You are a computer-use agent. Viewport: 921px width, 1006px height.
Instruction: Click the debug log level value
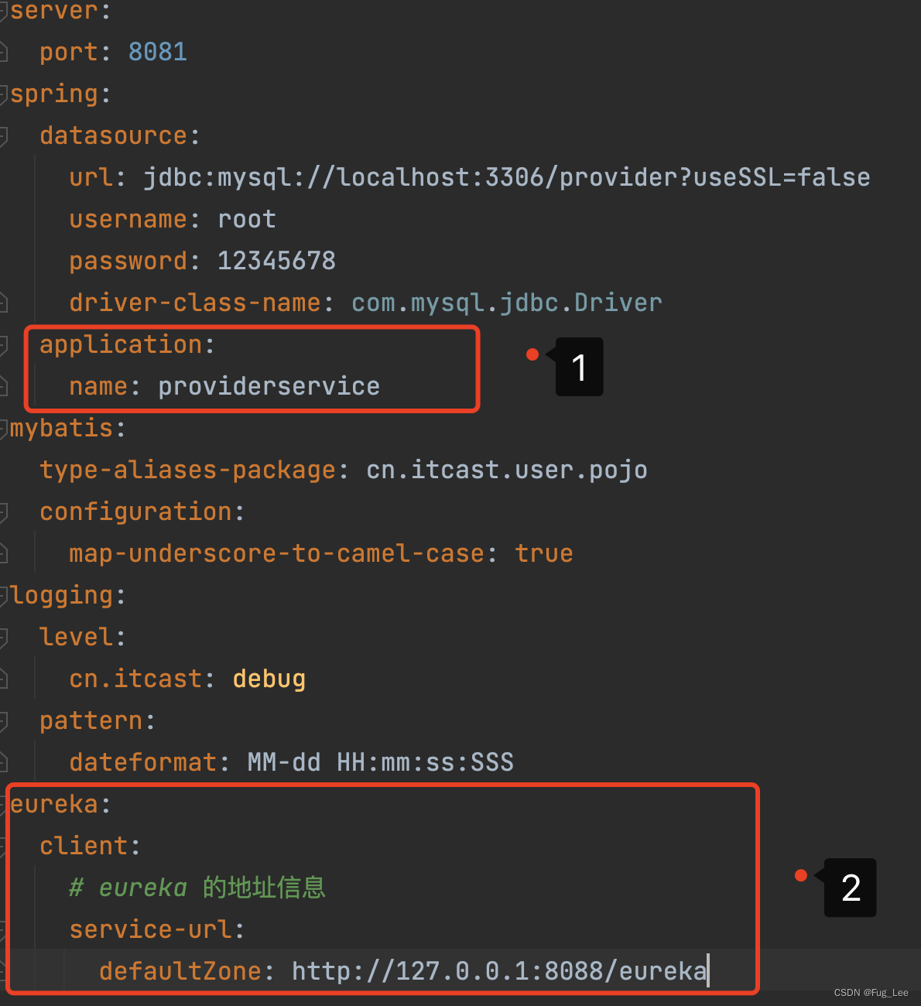pos(269,679)
